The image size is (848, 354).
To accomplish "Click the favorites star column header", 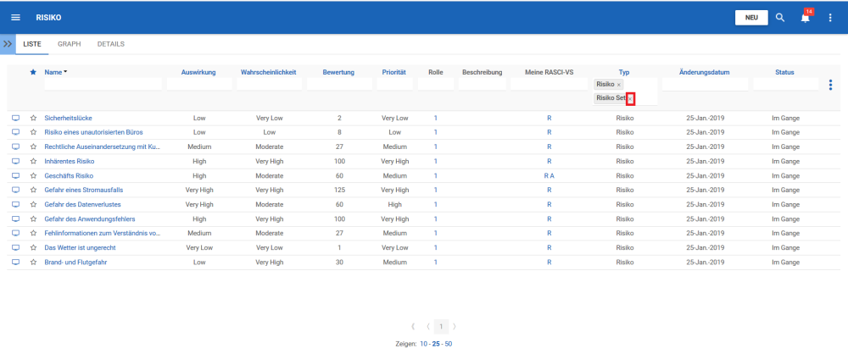I will pos(33,72).
